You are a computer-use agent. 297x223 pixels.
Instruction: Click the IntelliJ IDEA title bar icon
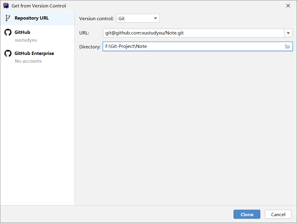(6, 6)
